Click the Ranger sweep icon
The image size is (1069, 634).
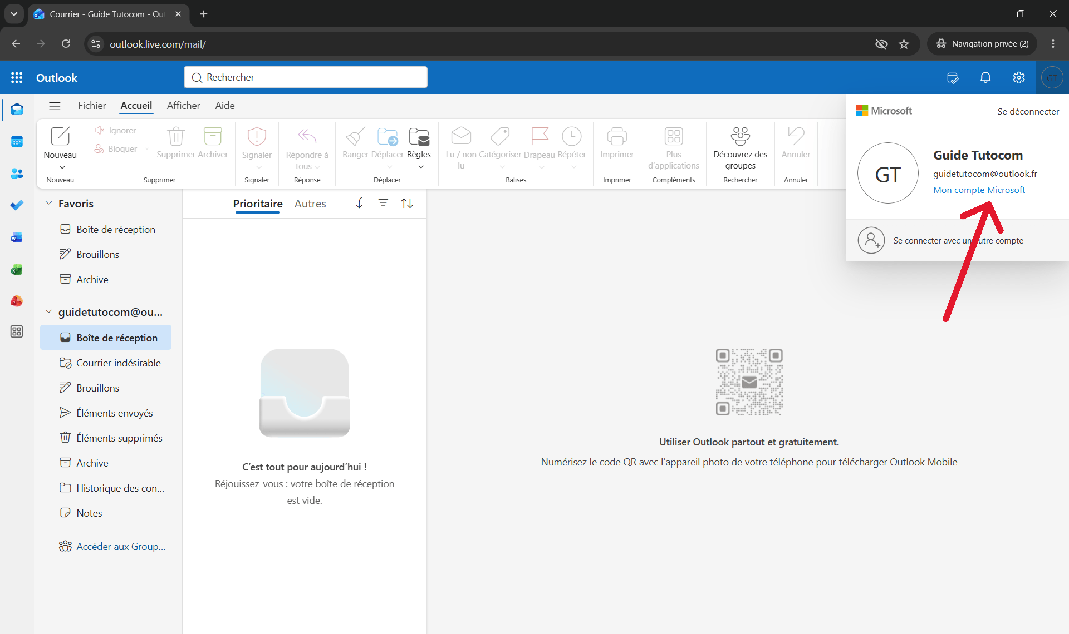pos(355,136)
